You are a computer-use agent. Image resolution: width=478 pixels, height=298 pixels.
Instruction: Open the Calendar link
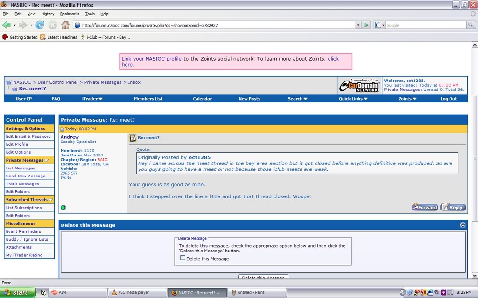(x=202, y=99)
